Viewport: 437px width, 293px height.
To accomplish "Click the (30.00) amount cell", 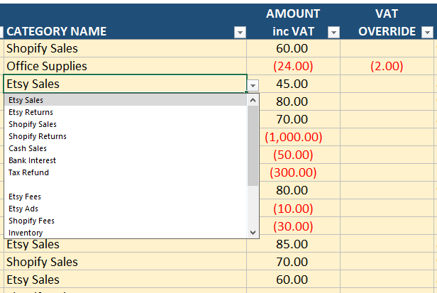I will click(x=293, y=226).
